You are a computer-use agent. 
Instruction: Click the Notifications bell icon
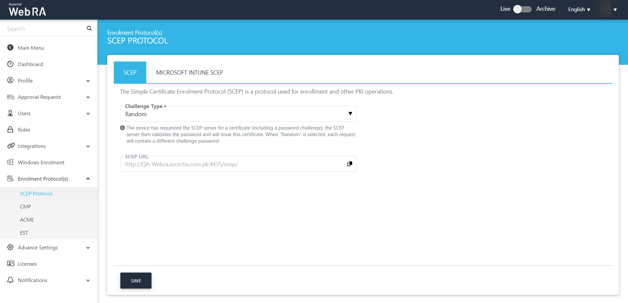pyautogui.click(x=10, y=280)
